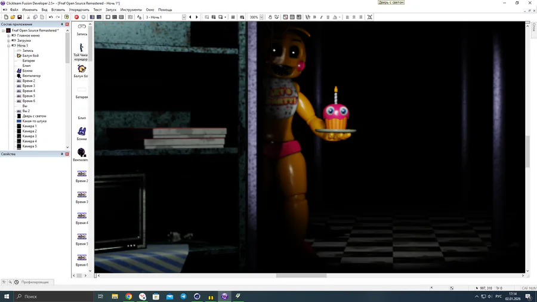This screenshot has width=537, height=302.
Task: Open the Файл menu
Action: click(14, 10)
